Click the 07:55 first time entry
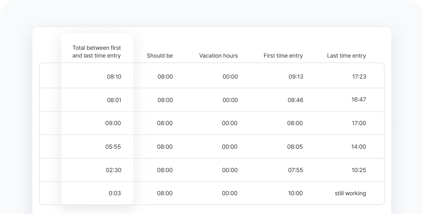This screenshot has height=214, width=423. pos(295,170)
